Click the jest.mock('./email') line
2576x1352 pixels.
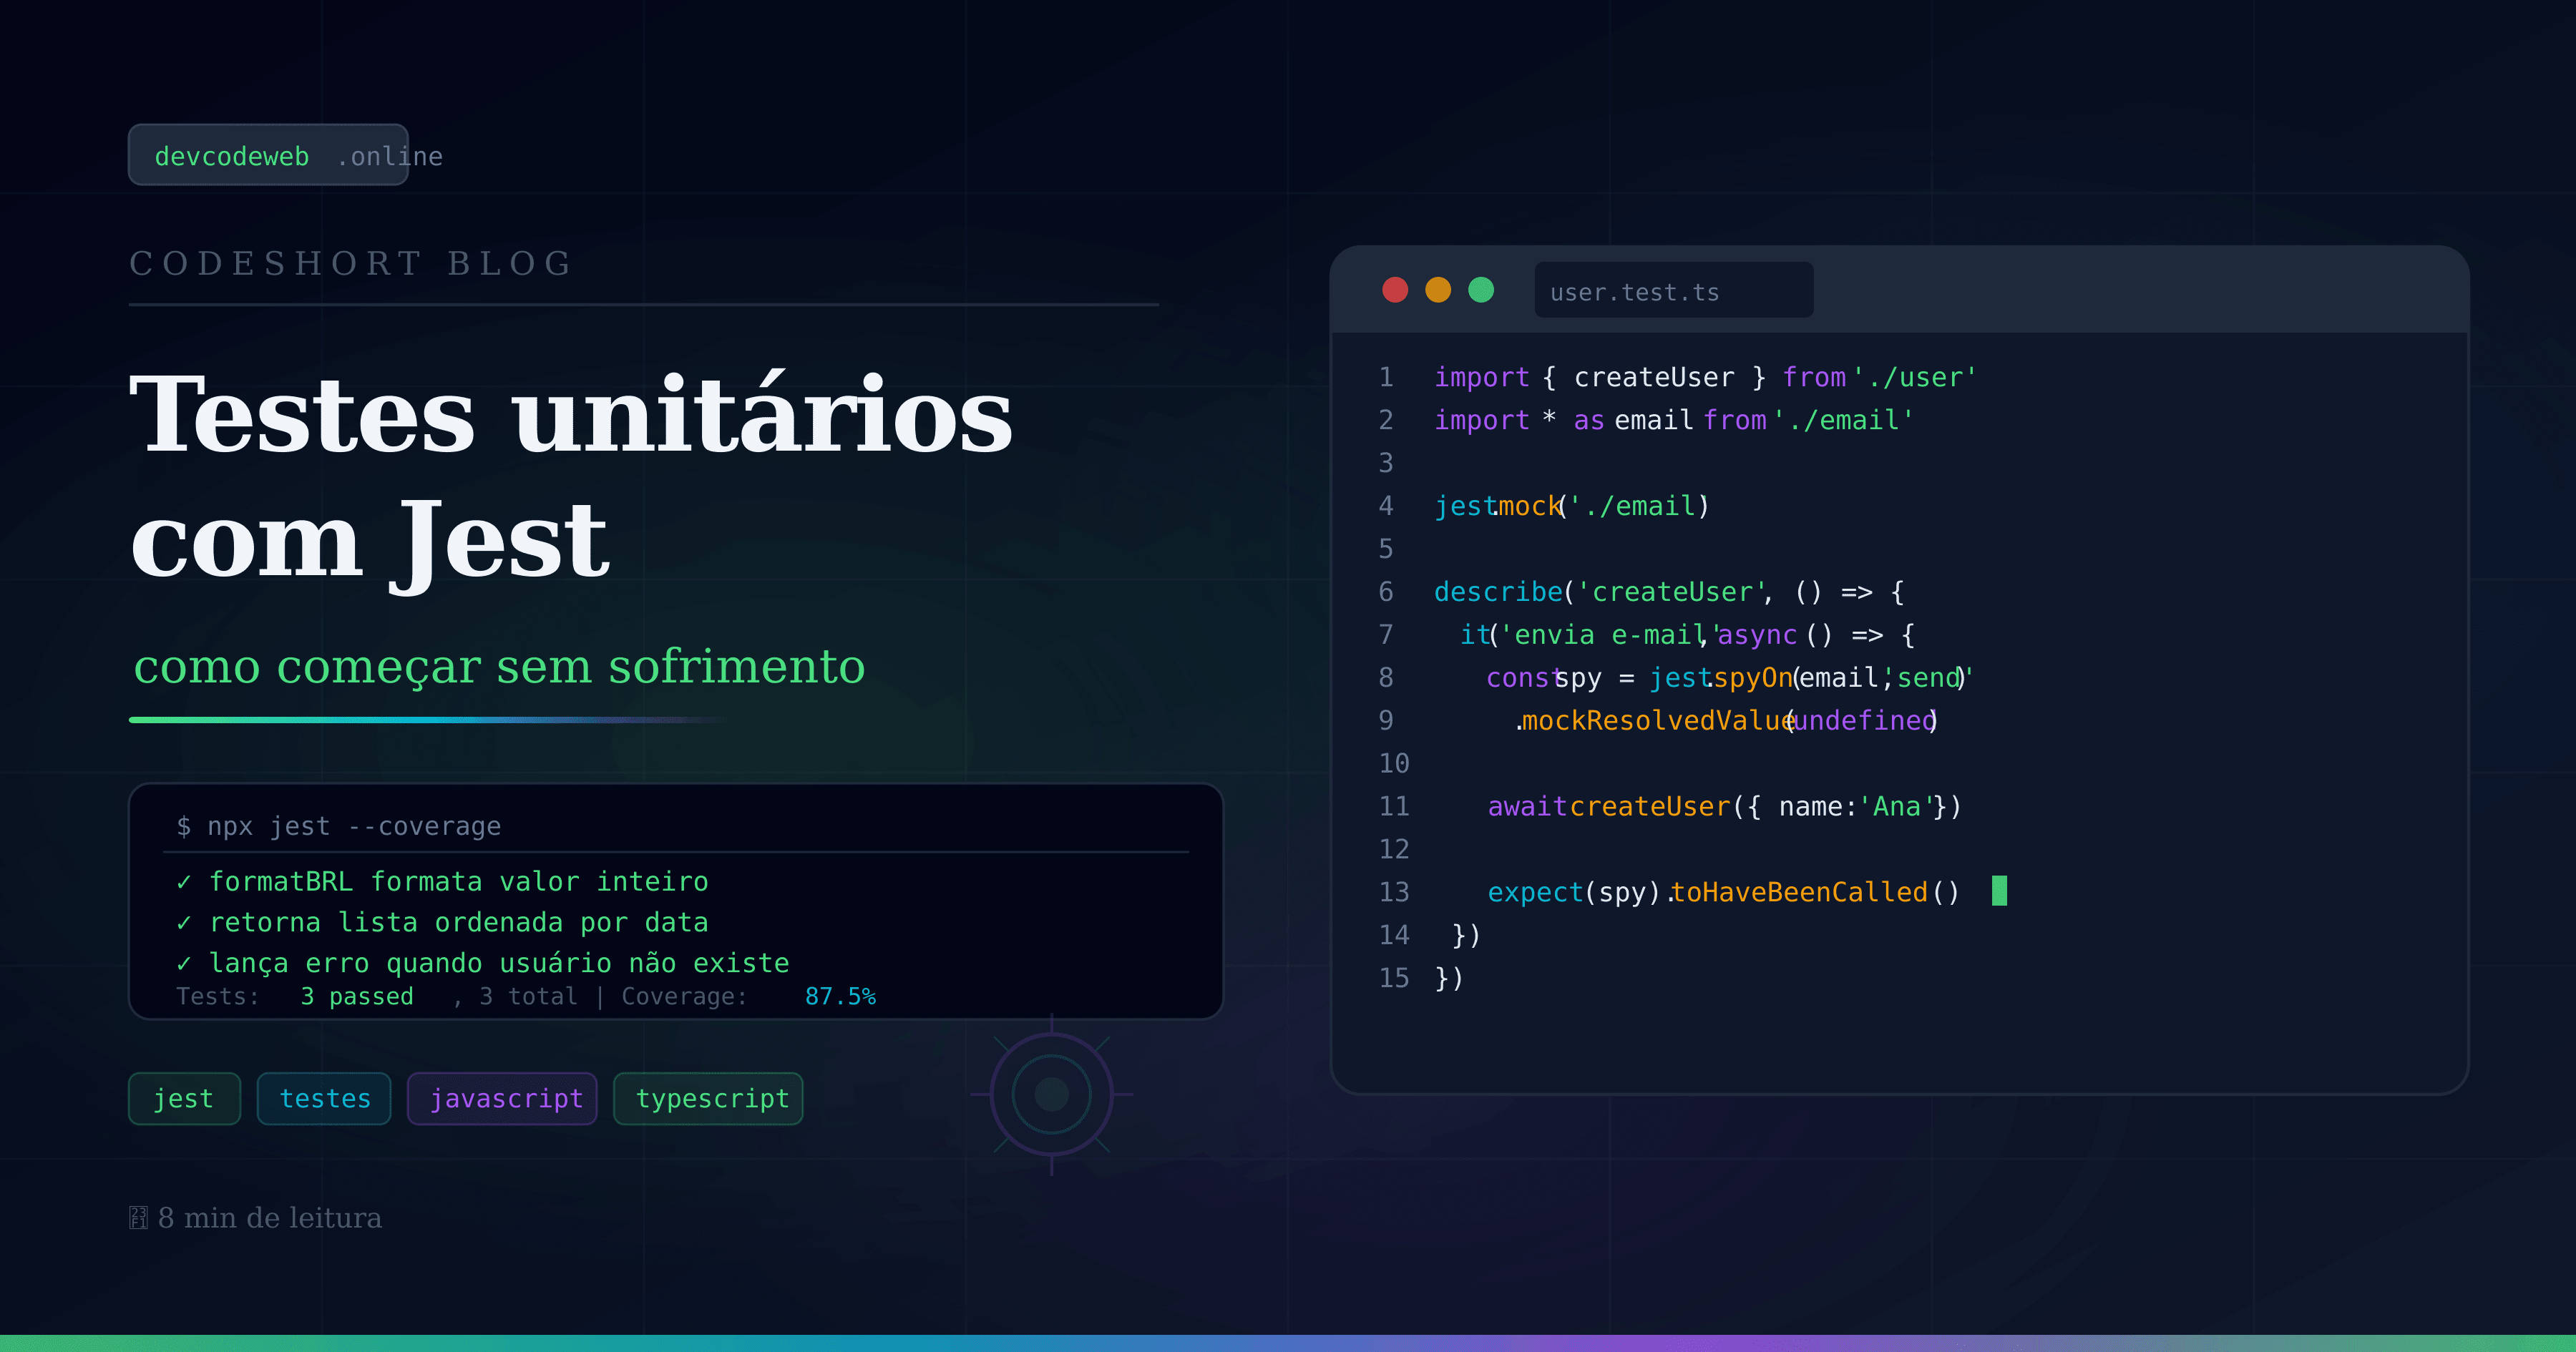click(1572, 506)
